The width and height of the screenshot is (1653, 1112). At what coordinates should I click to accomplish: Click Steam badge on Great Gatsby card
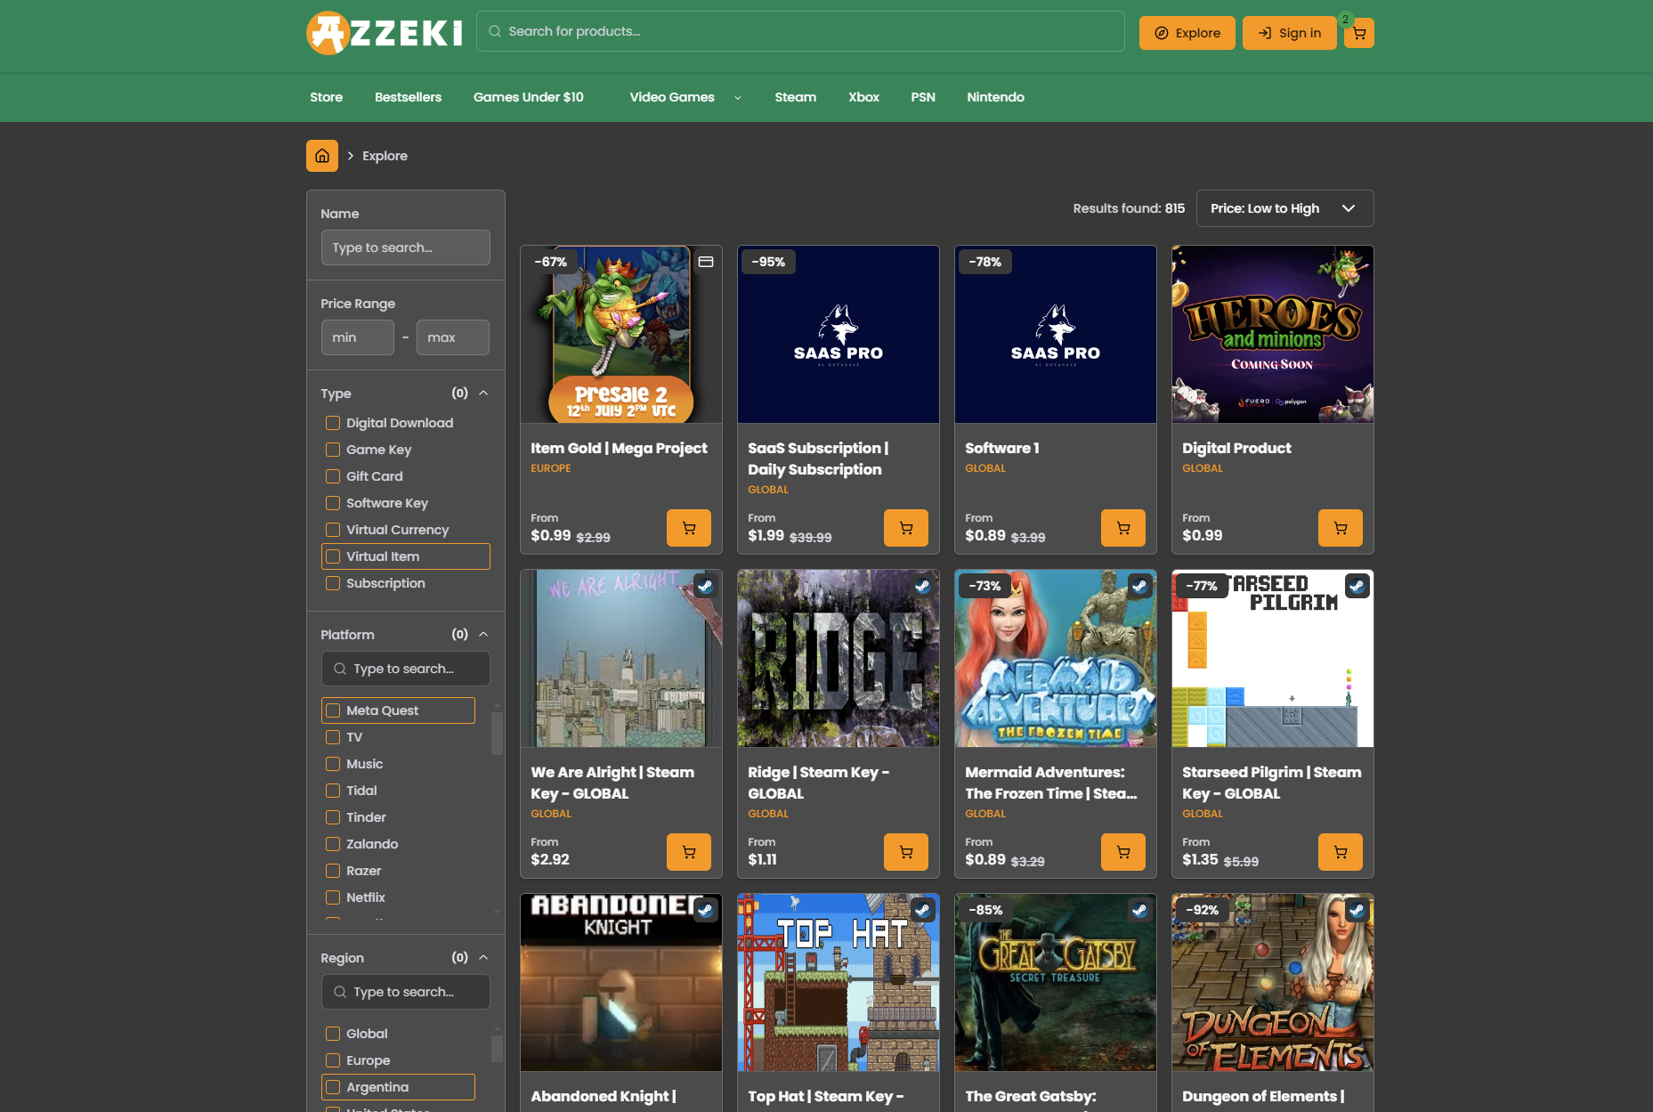click(x=1139, y=910)
